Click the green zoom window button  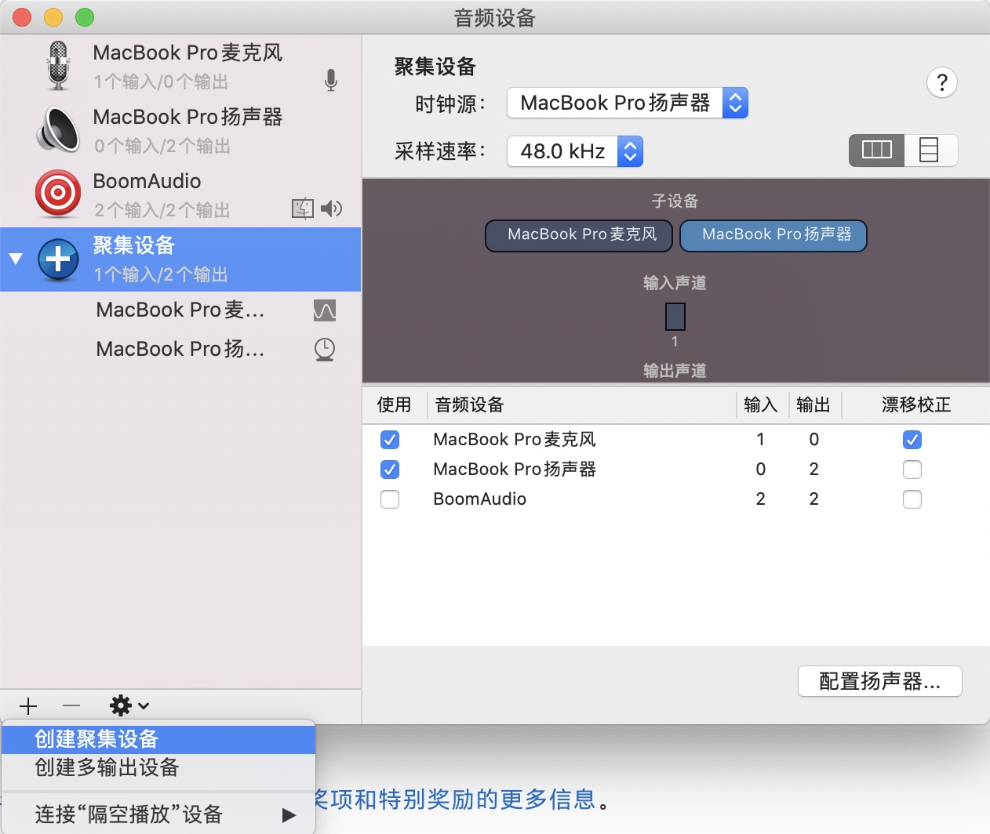pyautogui.click(x=85, y=16)
